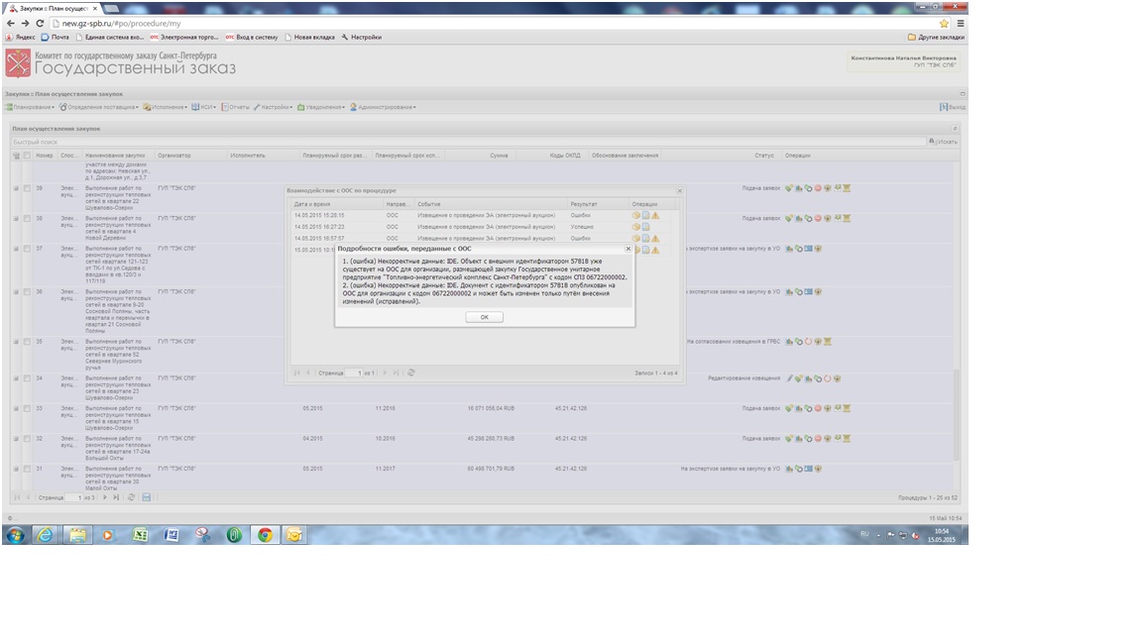Log out via the Выход link
The image size is (1142, 642).
point(953,107)
